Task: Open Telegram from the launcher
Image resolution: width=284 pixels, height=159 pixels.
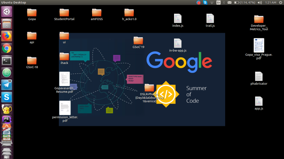Action: click(7, 85)
